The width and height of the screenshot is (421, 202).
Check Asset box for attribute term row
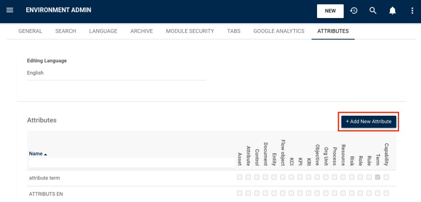240,177
